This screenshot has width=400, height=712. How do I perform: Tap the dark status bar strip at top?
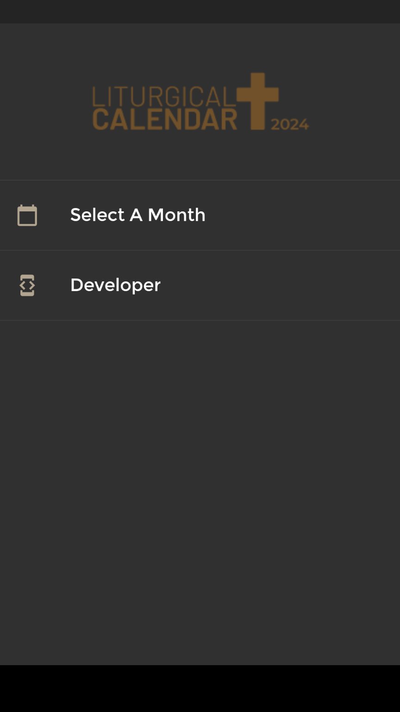200,11
